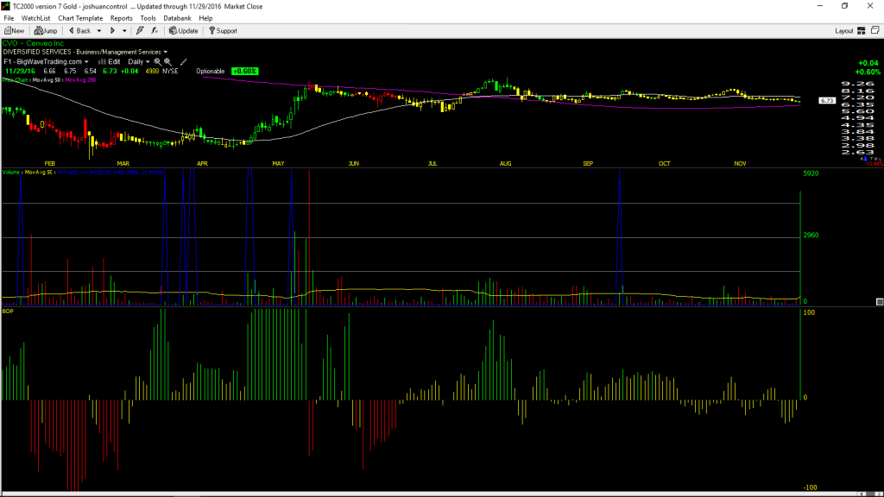The width and height of the screenshot is (884, 497).
Task: Click the Price Chart legend label
Action: point(16,80)
